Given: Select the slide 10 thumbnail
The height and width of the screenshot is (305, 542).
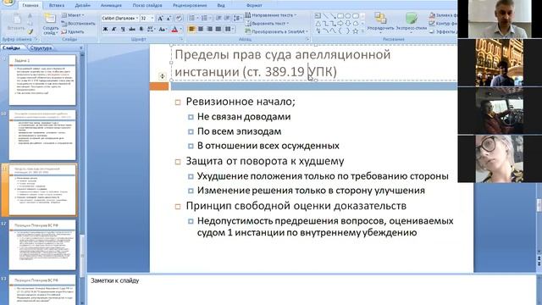Looking at the screenshot, I should (x=42, y=135).
